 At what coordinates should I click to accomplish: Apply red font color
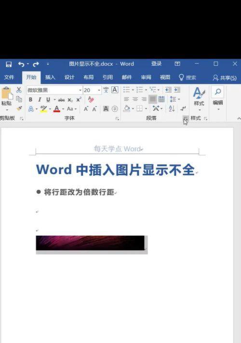click(x=57, y=109)
